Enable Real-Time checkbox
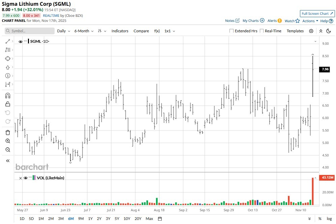Viewport: 336px width, 224px height. point(262,31)
